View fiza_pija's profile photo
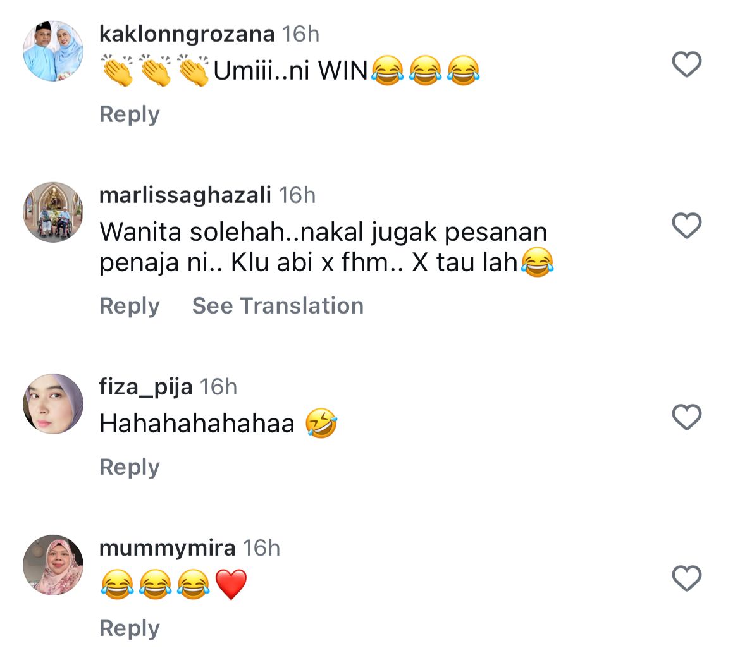The width and height of the screenshot is (740, 653). 53,404
